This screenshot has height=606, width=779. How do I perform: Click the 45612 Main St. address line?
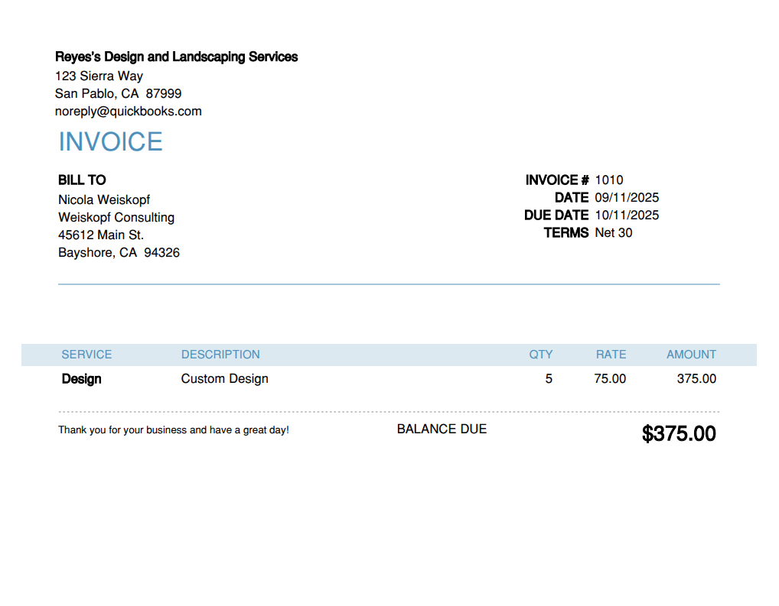coord(101,235)
